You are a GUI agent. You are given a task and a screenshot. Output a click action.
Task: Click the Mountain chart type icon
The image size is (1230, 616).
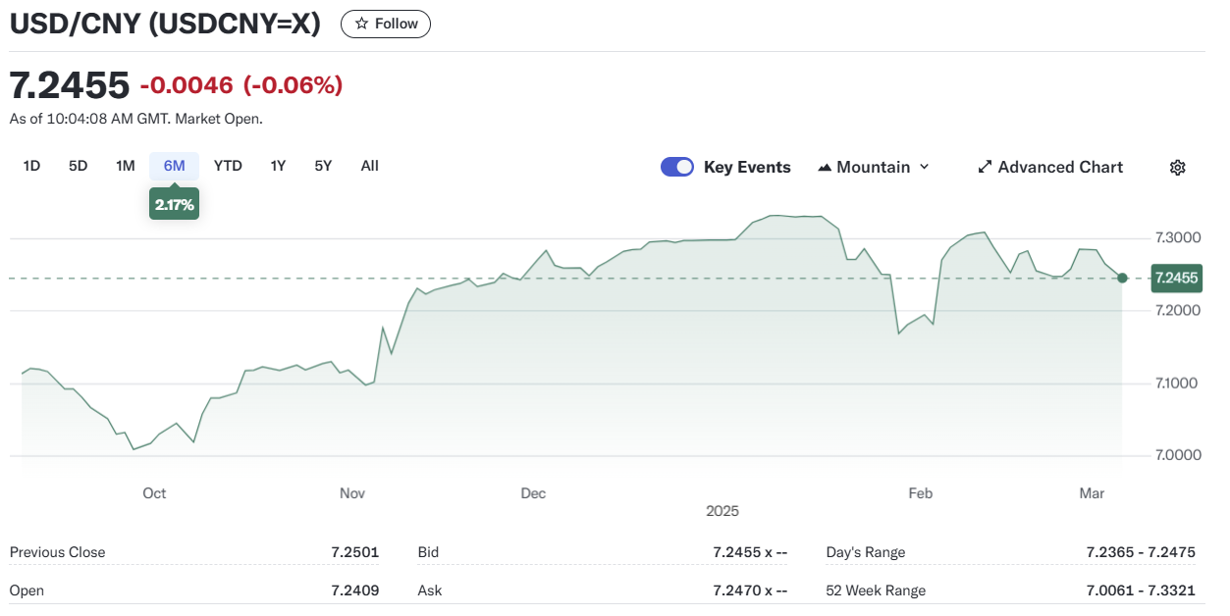point(825,168)
